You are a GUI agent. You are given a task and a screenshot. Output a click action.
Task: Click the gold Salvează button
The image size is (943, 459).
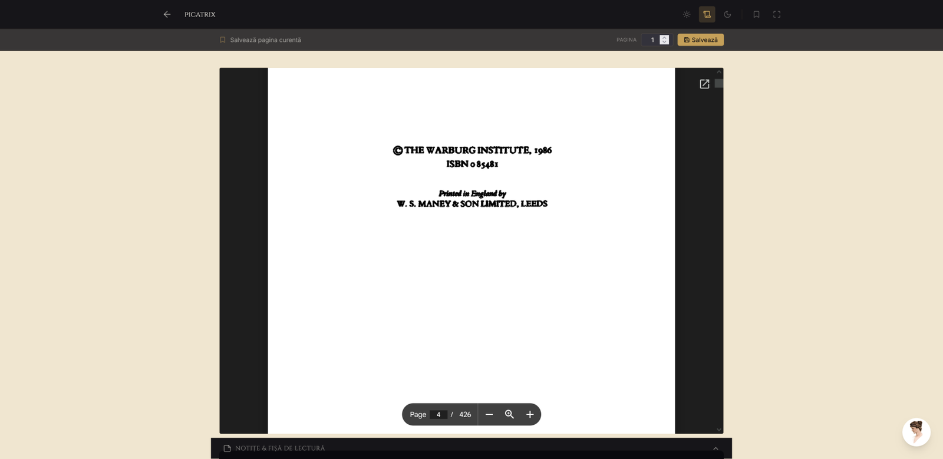701,40
